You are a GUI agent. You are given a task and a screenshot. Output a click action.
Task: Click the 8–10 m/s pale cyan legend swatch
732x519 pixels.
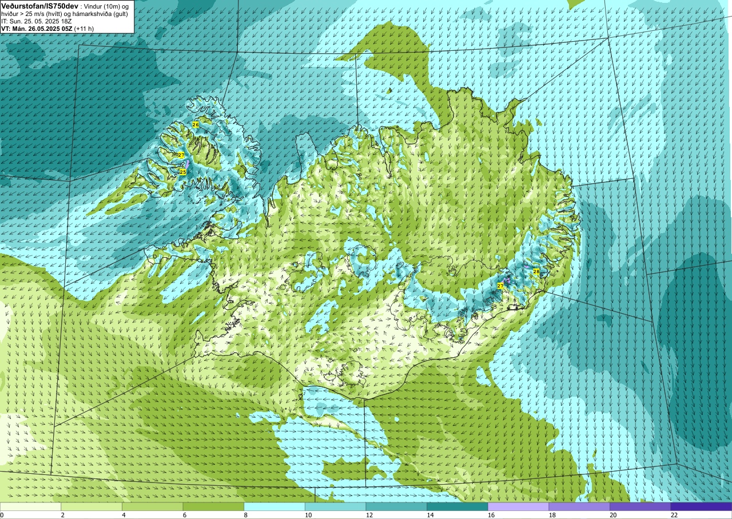(x=274, y=506)
